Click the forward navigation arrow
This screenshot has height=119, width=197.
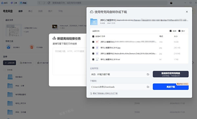click(x=44, y=3)
